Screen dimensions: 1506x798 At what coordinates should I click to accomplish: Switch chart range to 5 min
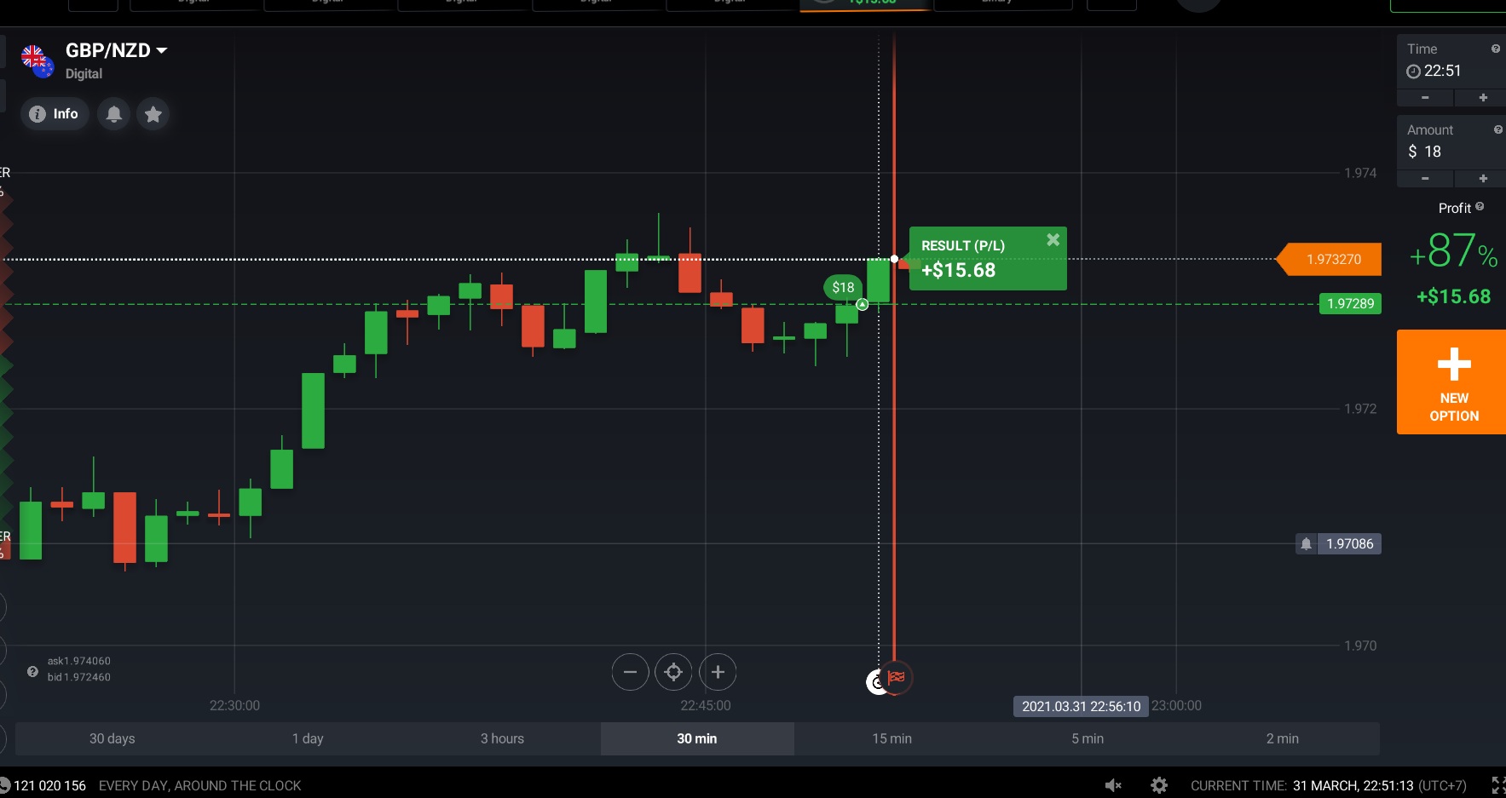tap(1088, 738)
